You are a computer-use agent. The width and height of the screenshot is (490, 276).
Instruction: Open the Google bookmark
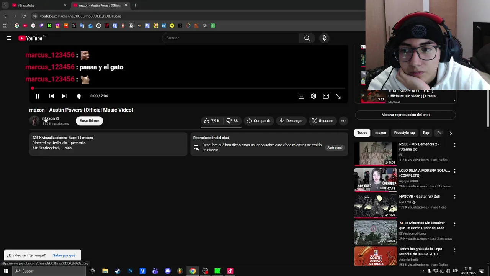[x=17, y=26]
